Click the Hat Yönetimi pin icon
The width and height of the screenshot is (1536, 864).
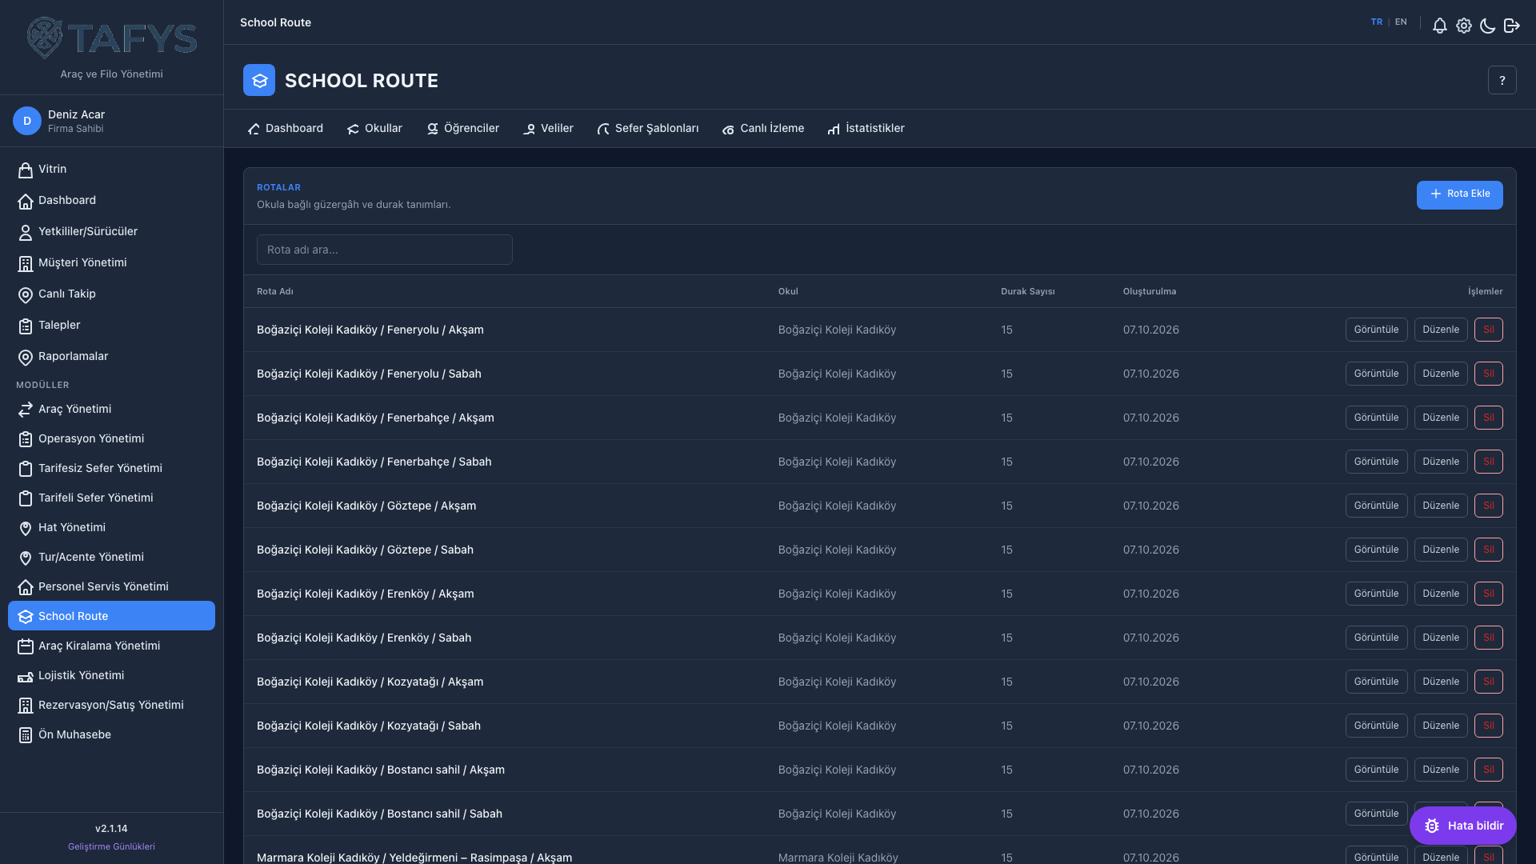(26, 528)
